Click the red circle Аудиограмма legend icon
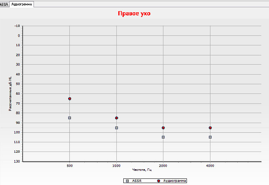 coord(158,180)
